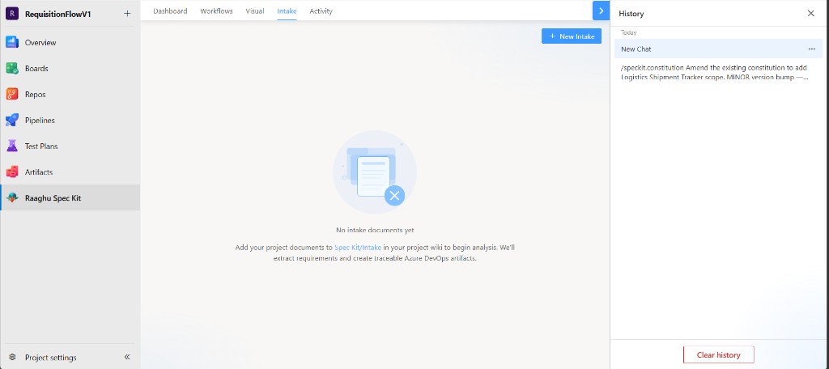The height and width of the screenshot is (369, 829).
Task: Click the New Intake button
Action: tap(572, 36)
